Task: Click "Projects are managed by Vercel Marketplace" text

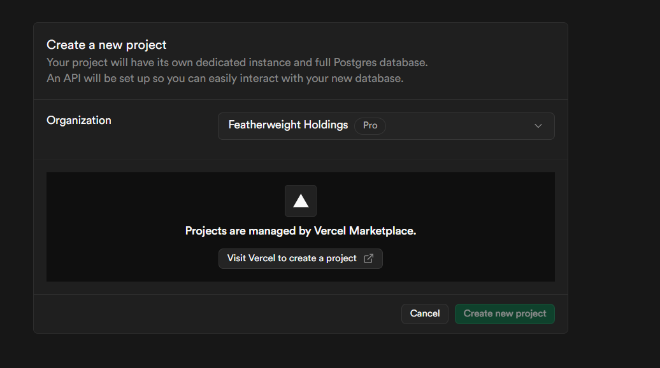Action: point(300,231)
